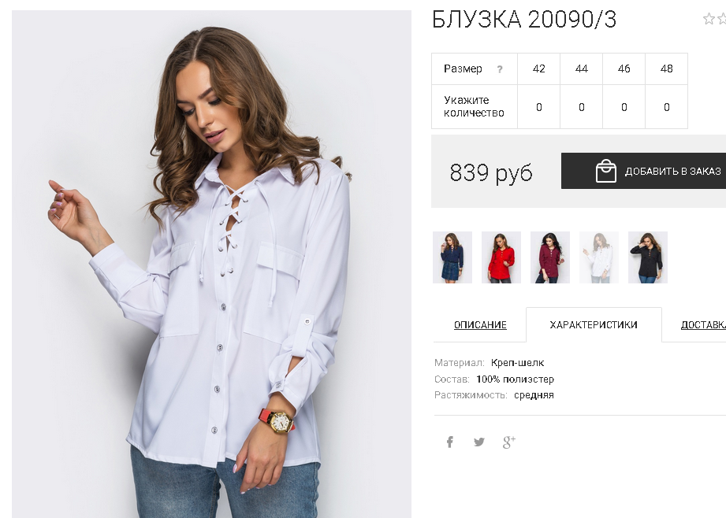Viewport: 726px width, 518px height.
Task: Set quantity field for size 46
Action: tap(624, 107)
